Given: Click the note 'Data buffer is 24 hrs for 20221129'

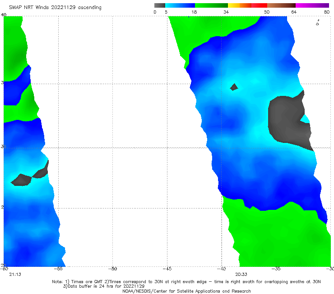Looking at the screenshot, I should [104, 286].
